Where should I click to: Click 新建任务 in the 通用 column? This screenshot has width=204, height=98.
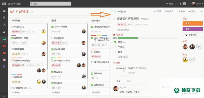[56, 92]
